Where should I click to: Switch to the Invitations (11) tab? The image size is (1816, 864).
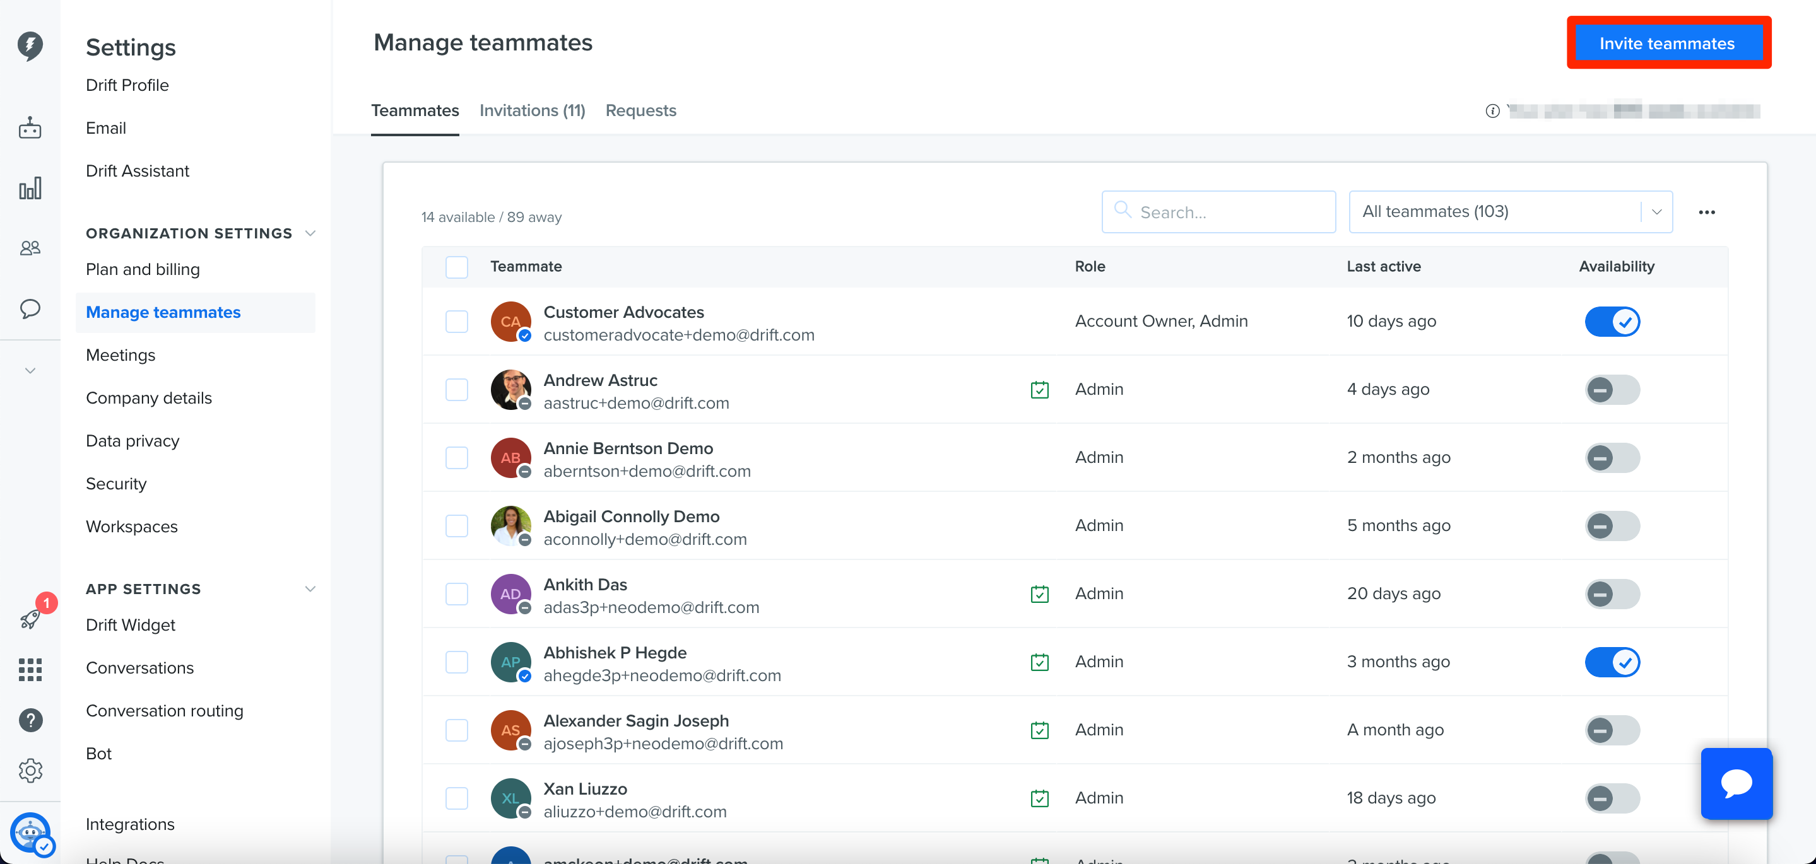[x=533, y=110]
